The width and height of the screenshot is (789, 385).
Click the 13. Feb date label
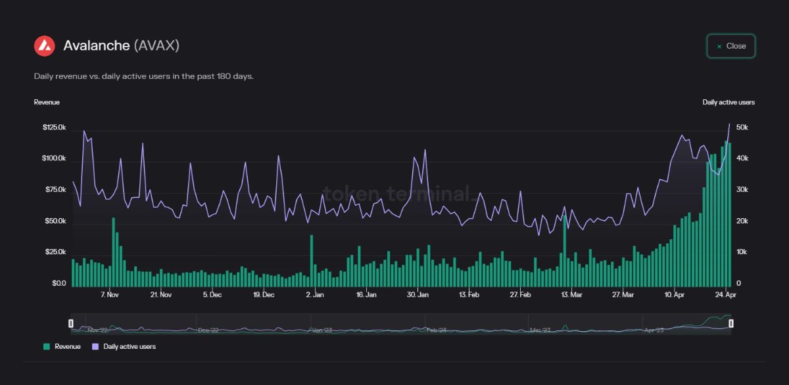pos(469,296)
